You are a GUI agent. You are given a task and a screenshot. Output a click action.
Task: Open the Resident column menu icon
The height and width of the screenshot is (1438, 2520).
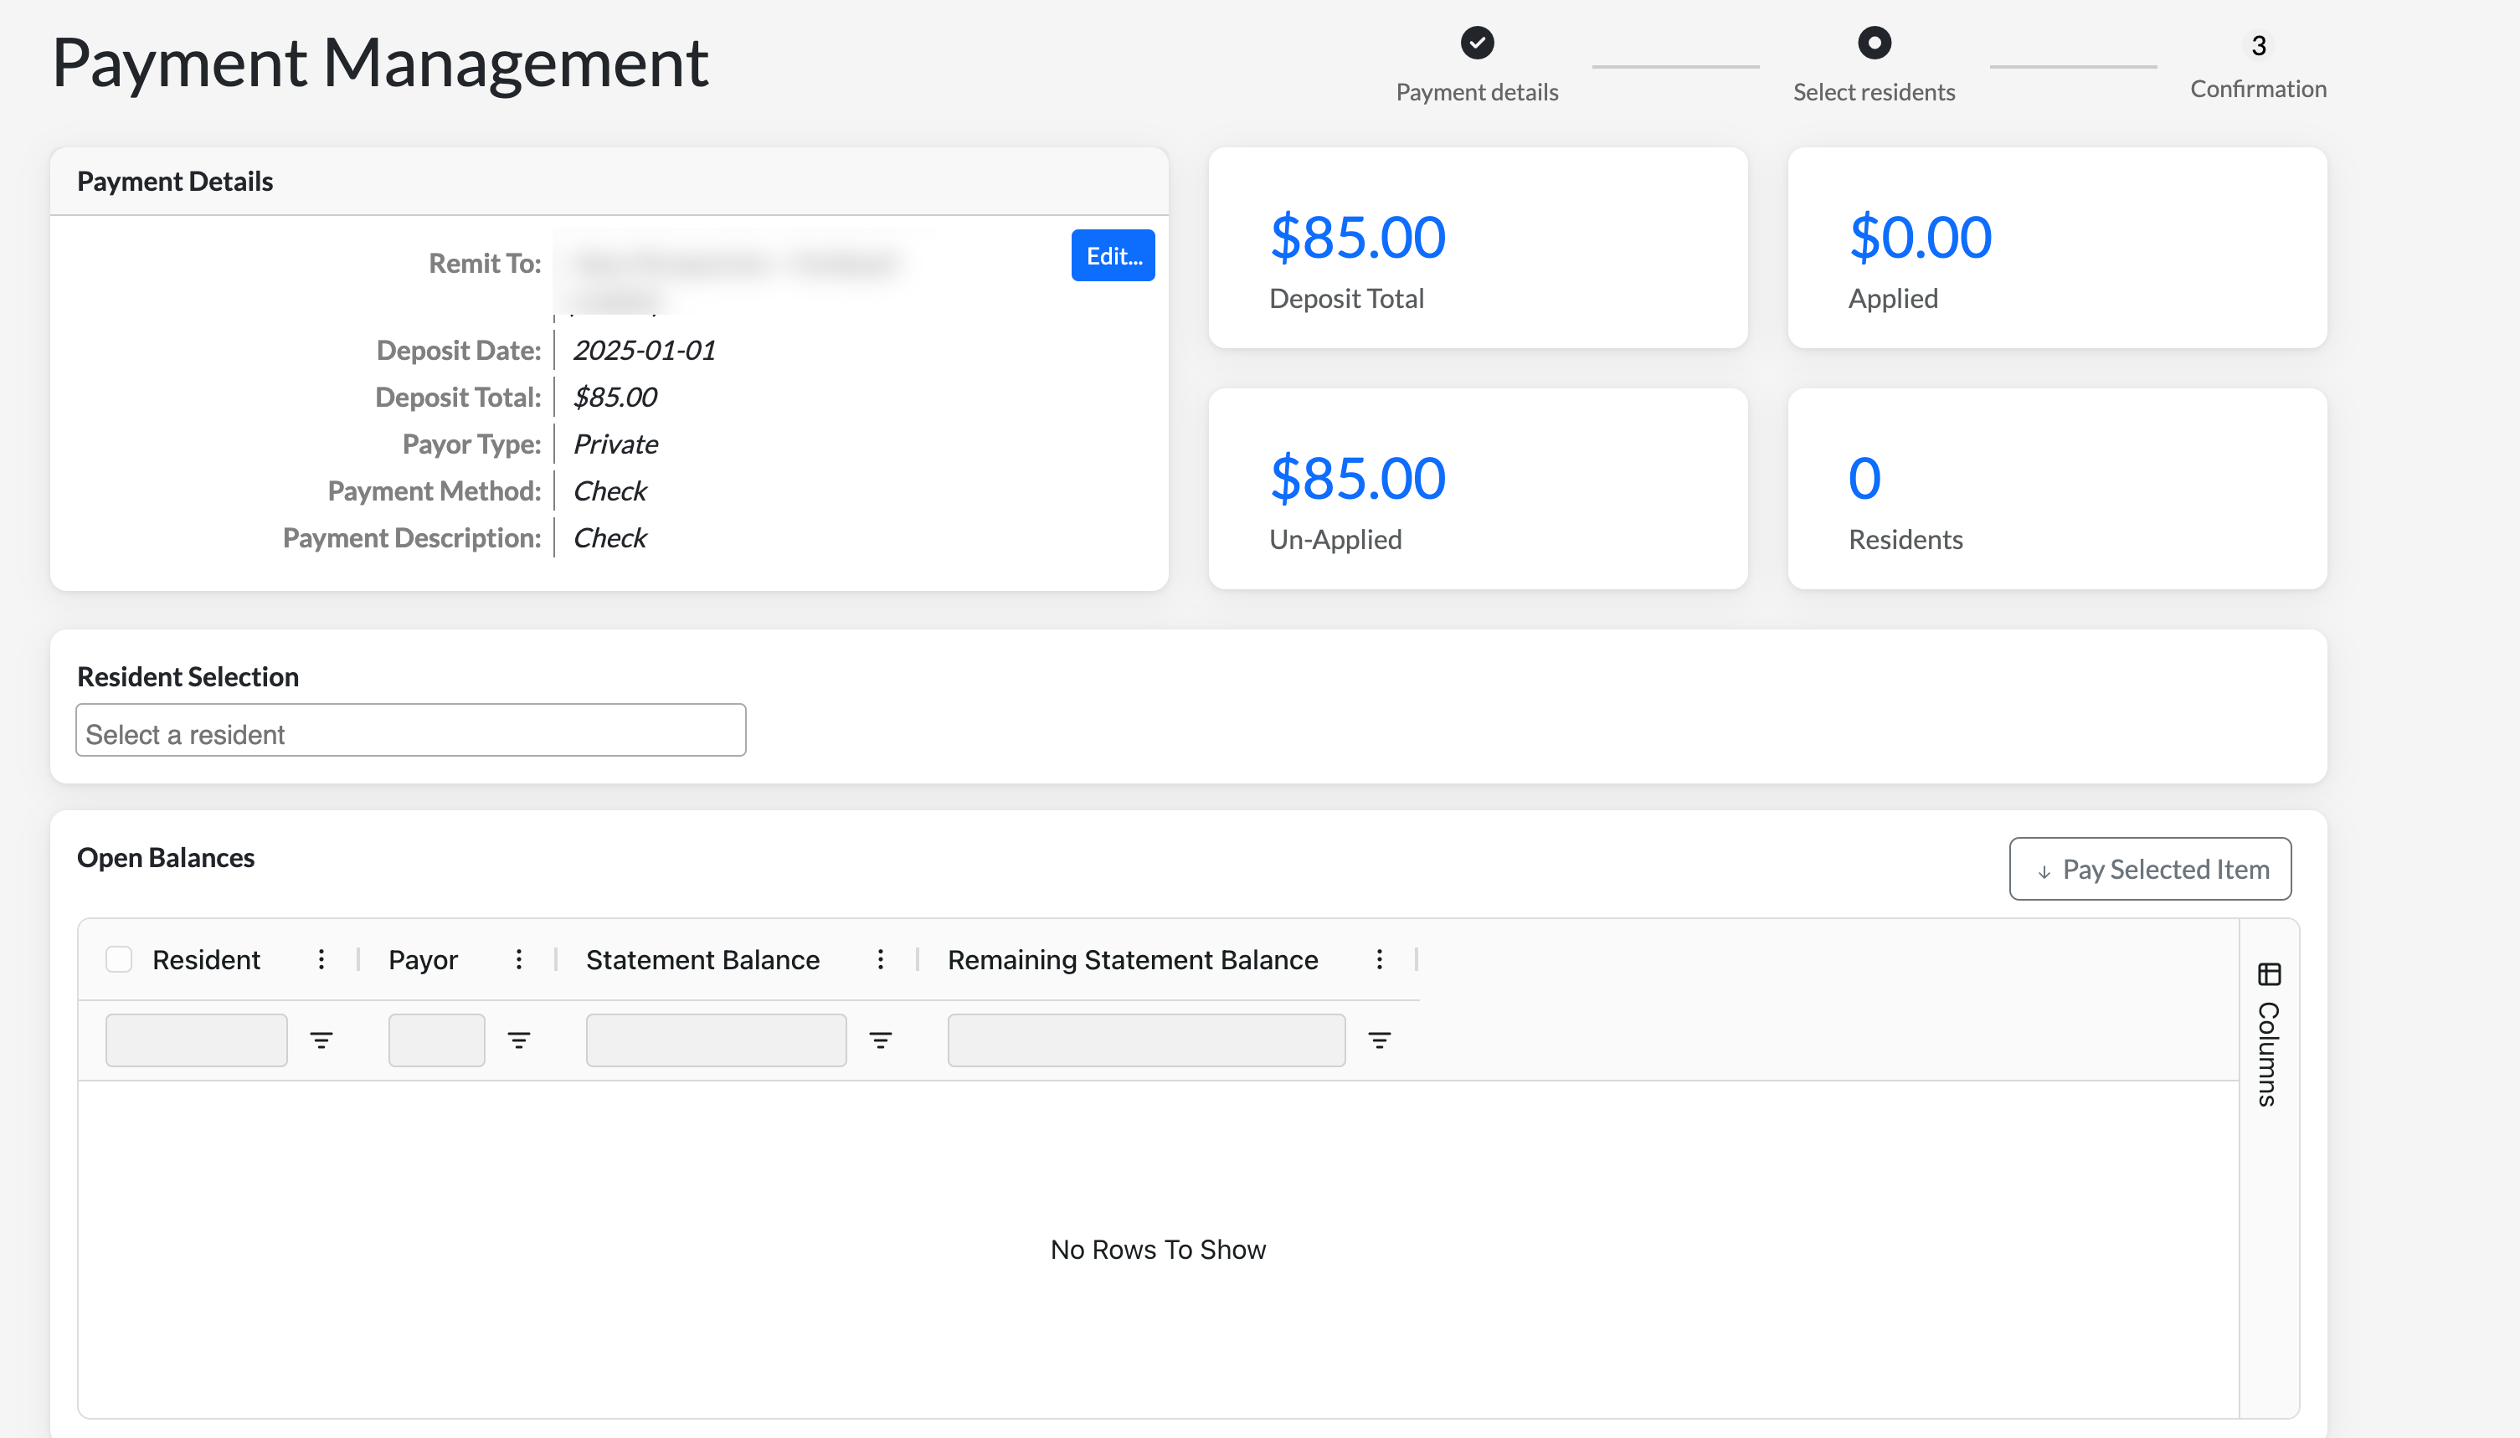(321, 959)
